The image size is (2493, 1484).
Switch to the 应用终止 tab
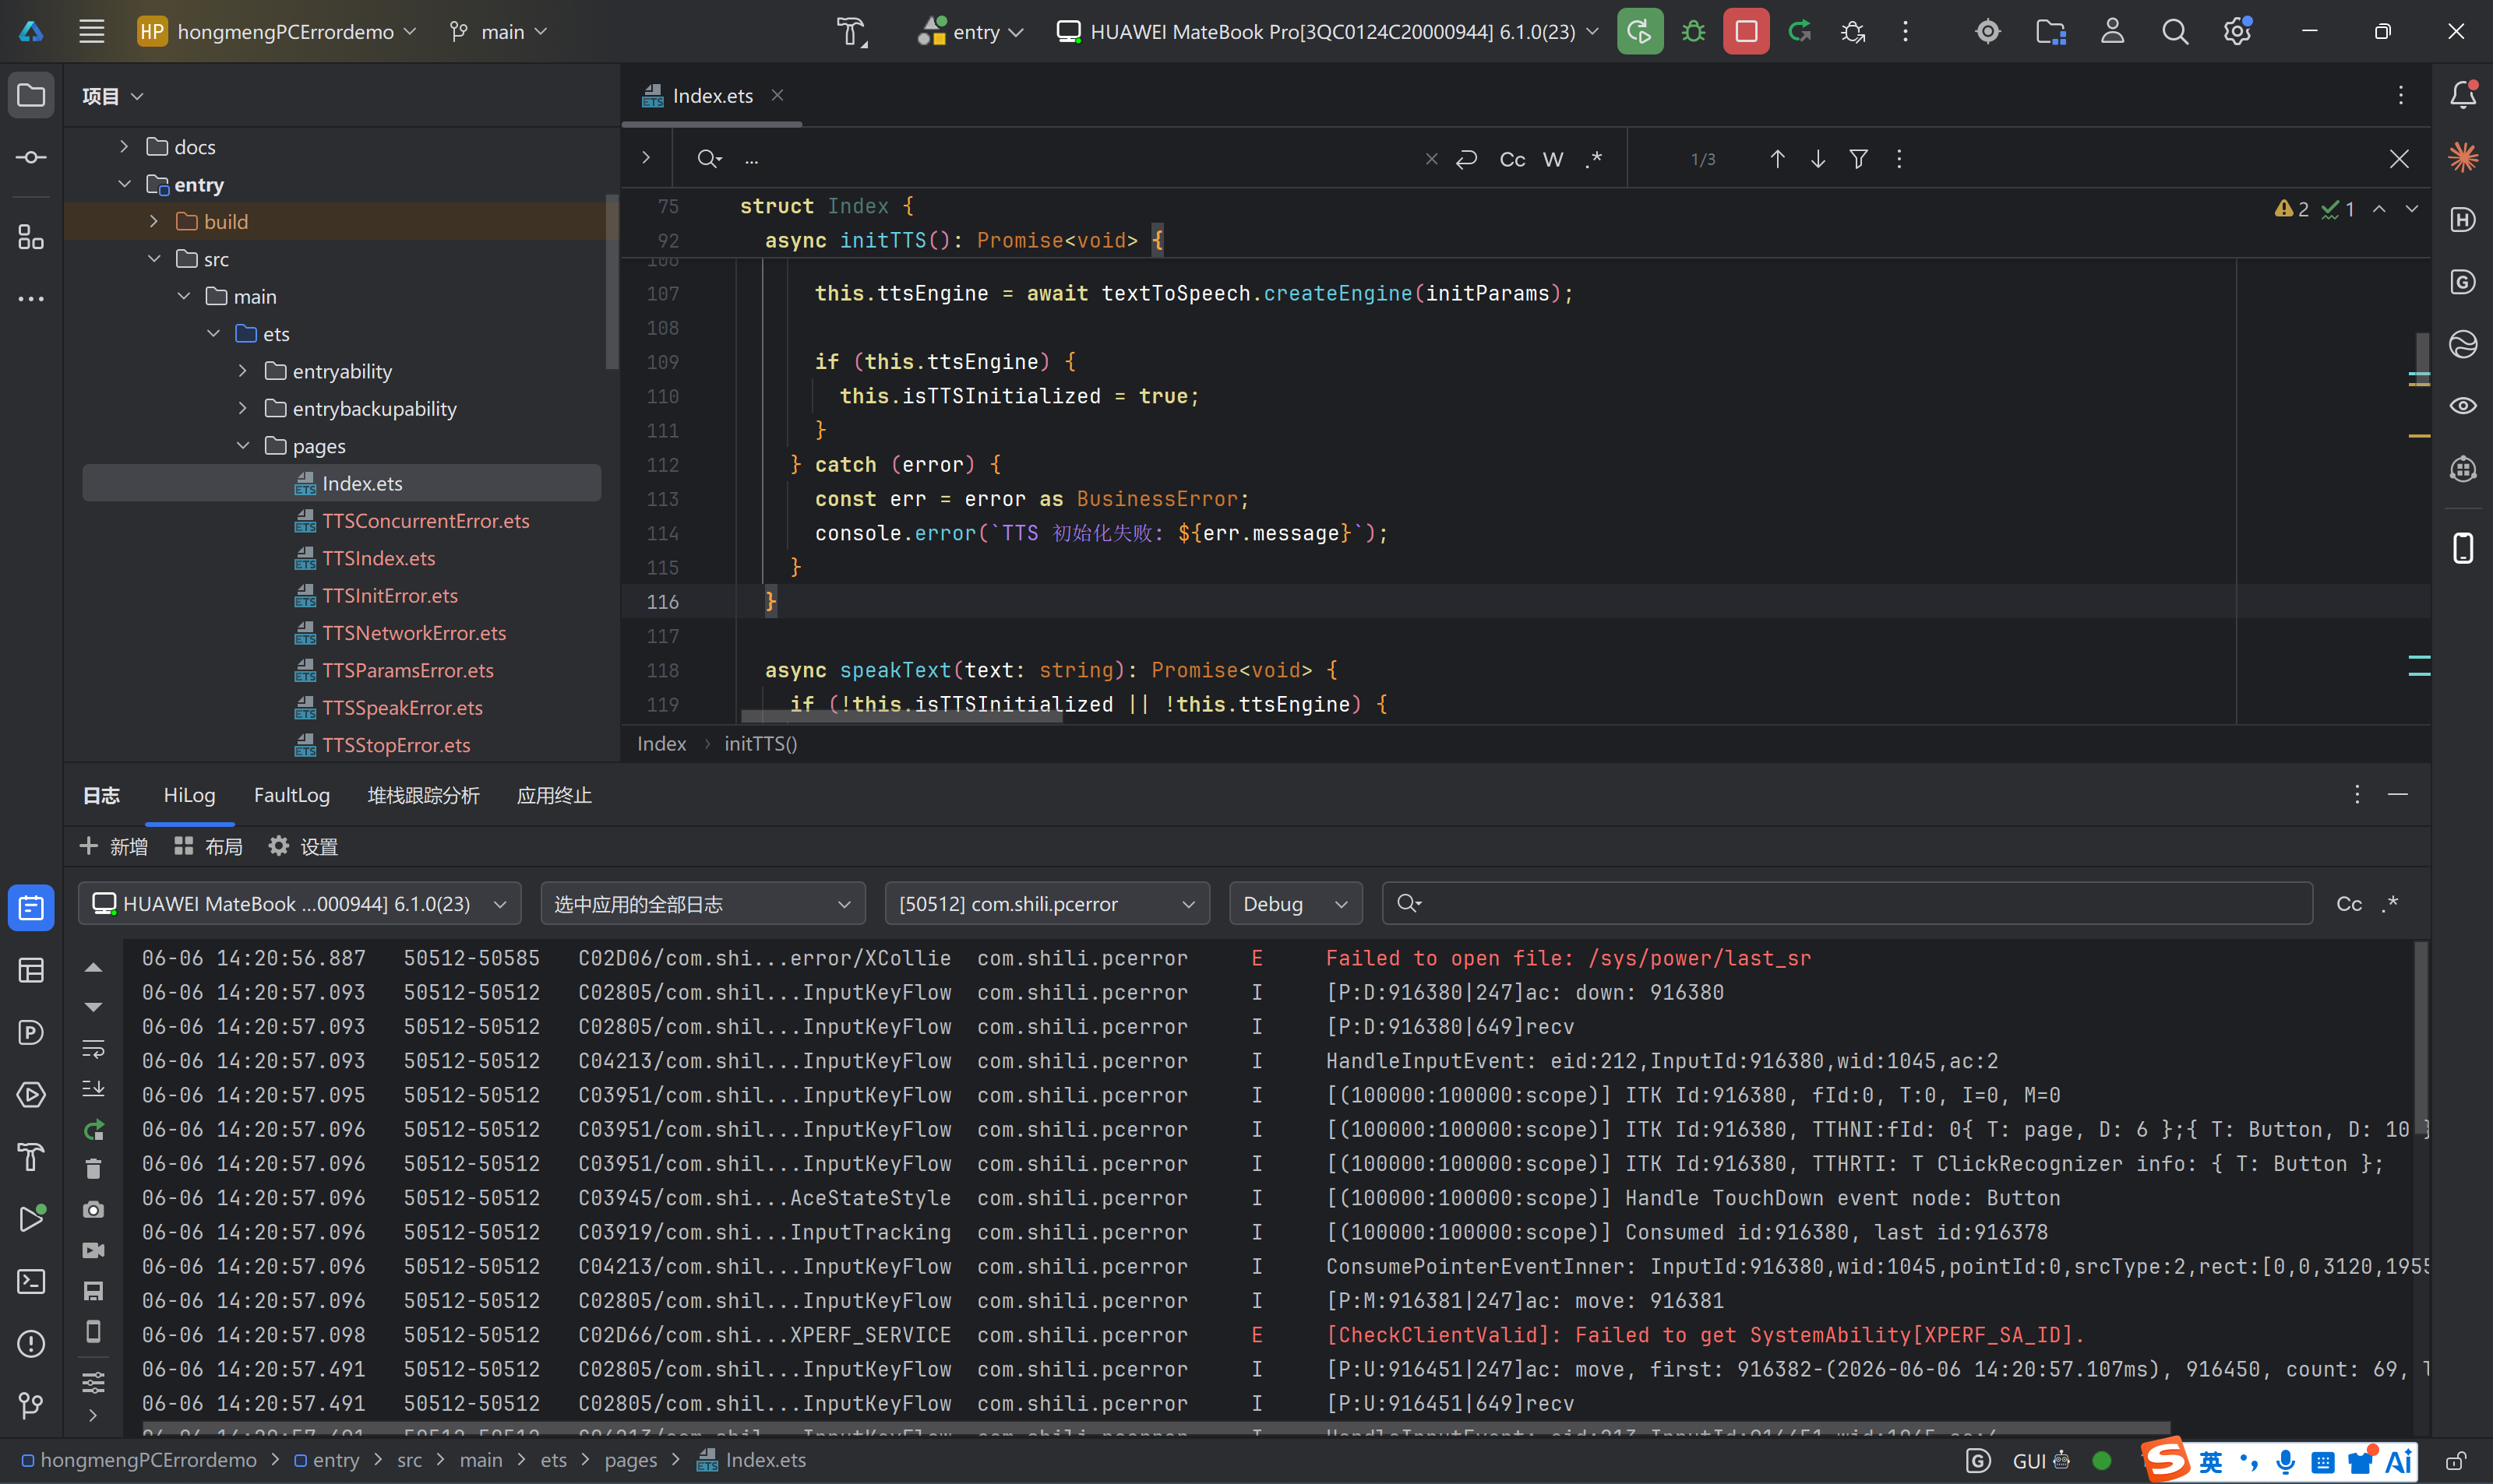[554, 795]
